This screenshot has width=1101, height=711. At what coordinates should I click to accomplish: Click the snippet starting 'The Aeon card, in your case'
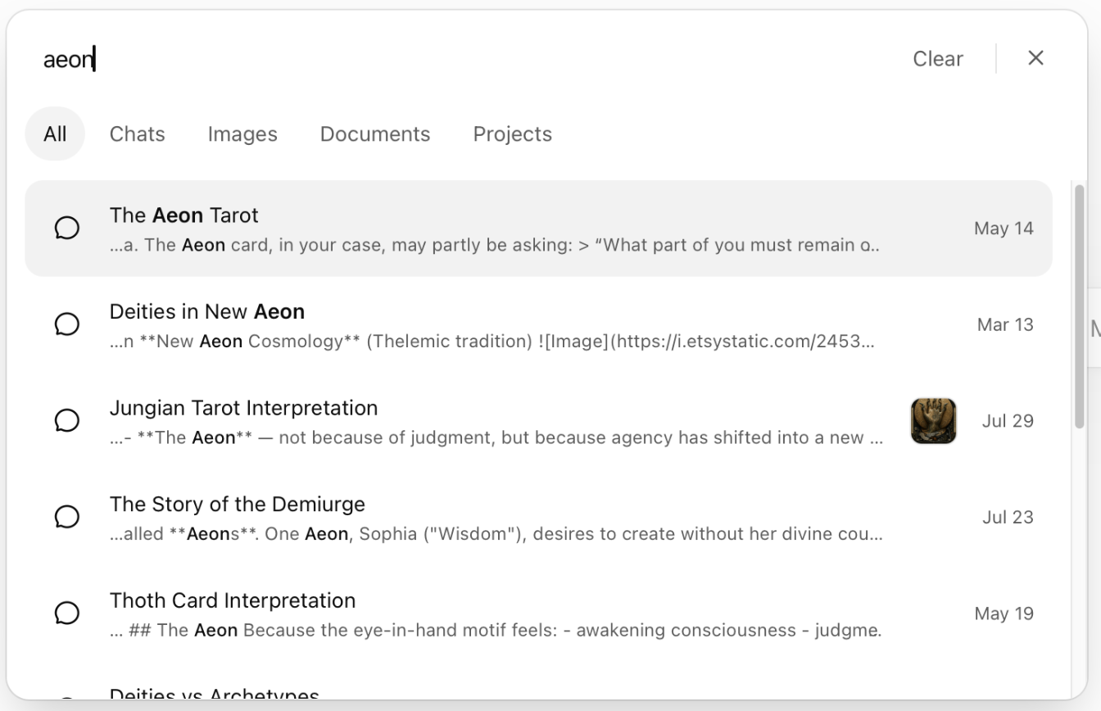click(x=495, y=245)
